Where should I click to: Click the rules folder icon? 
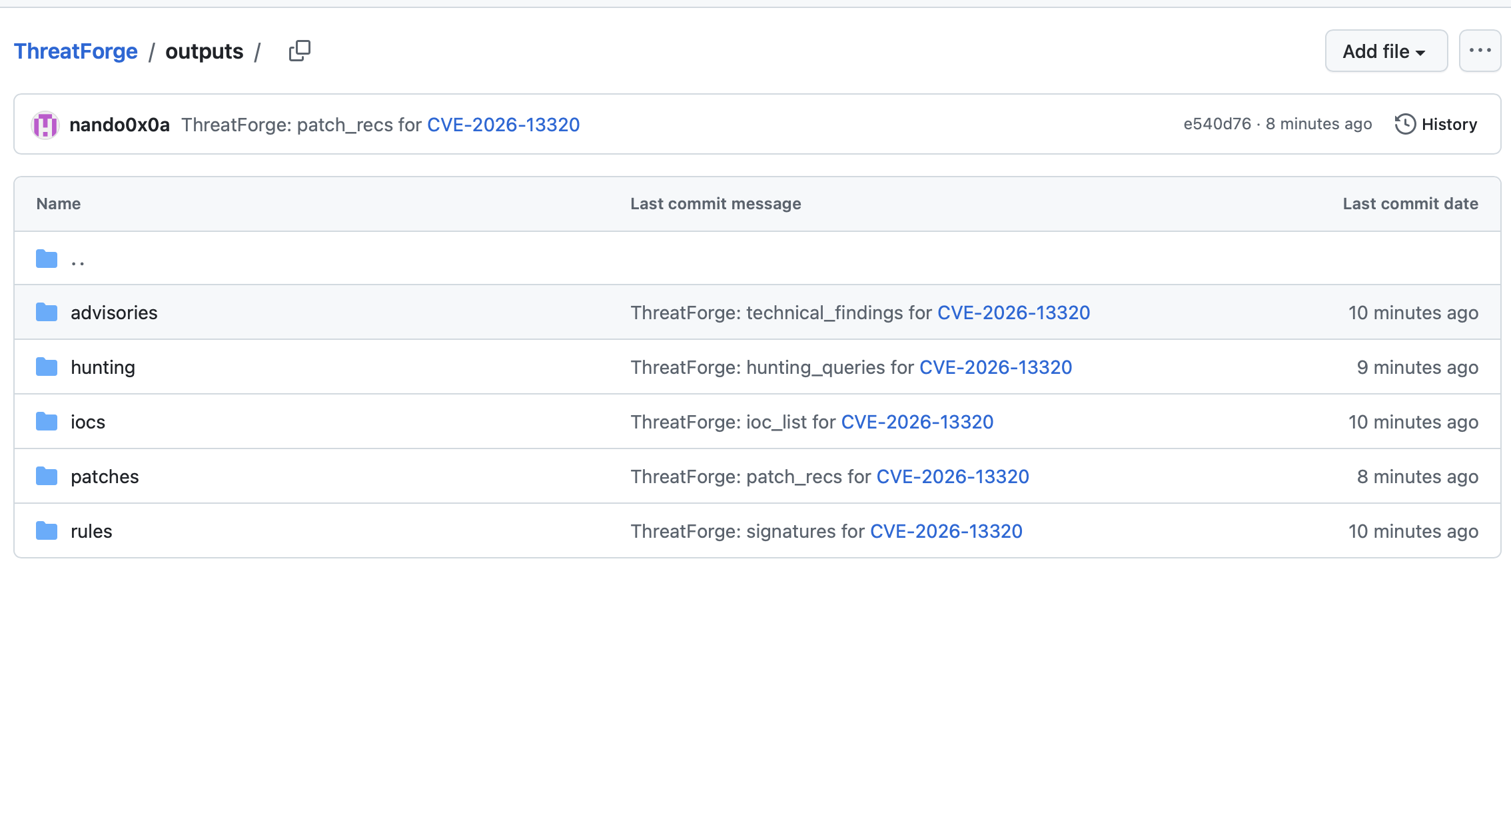click(x=47, y=530)
